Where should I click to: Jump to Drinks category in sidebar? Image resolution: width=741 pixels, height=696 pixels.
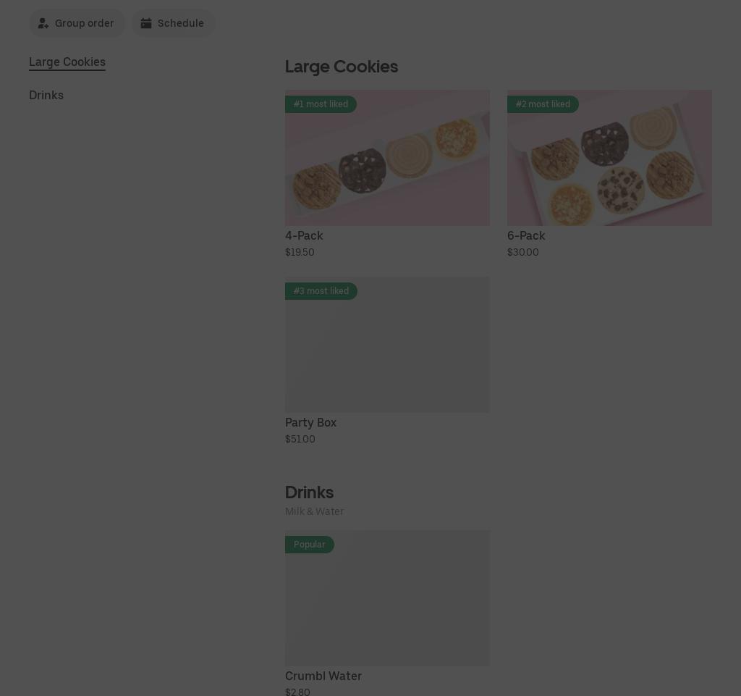[46, 95]
